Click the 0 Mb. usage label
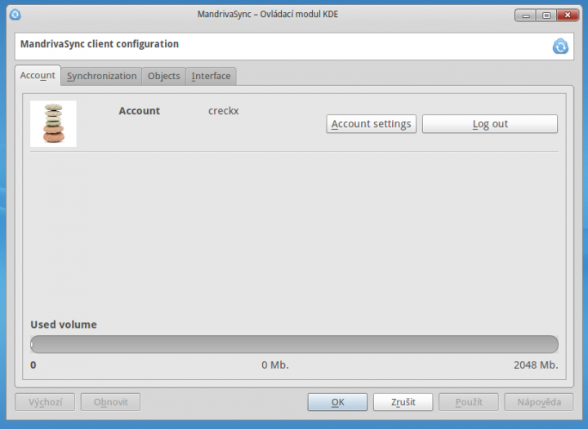The width and height of the screenshot is (588, 429). point(275,365)
